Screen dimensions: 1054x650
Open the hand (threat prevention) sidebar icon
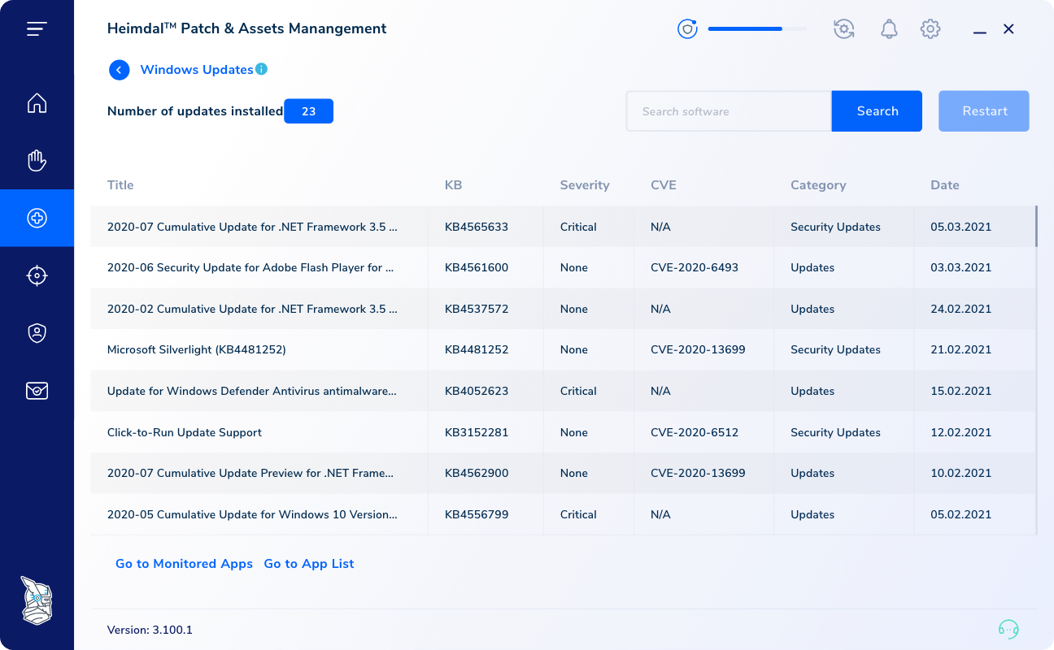click(x=37, y=160)
